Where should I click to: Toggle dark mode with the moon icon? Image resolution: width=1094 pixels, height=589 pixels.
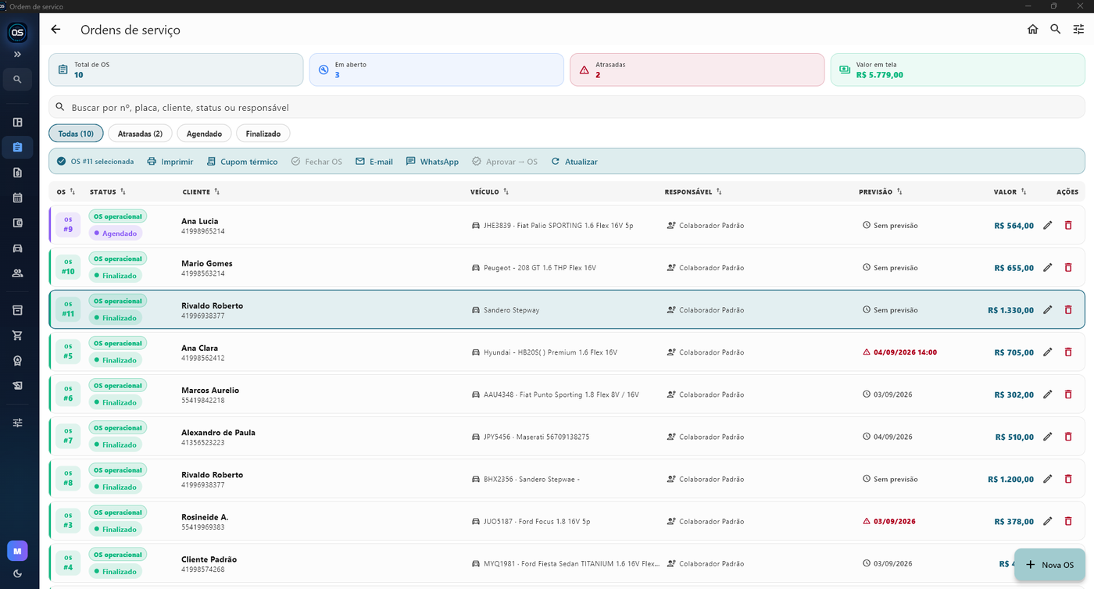17,573
